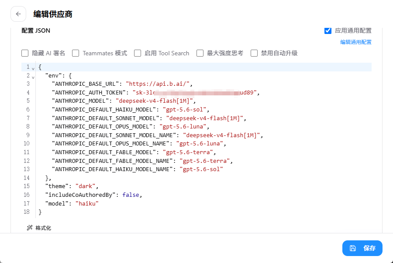Viewport: 393px width, 263px height.
Task: Click the 格式化 button label
Action: [x=43, y=228]
